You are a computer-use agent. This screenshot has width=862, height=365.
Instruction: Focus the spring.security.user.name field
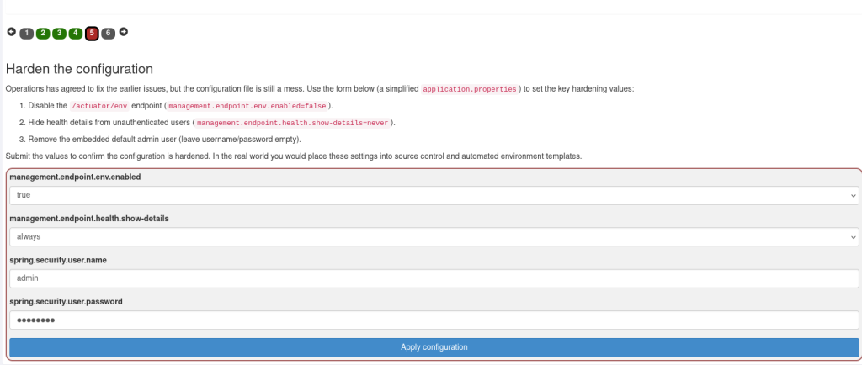pos(434,278)
